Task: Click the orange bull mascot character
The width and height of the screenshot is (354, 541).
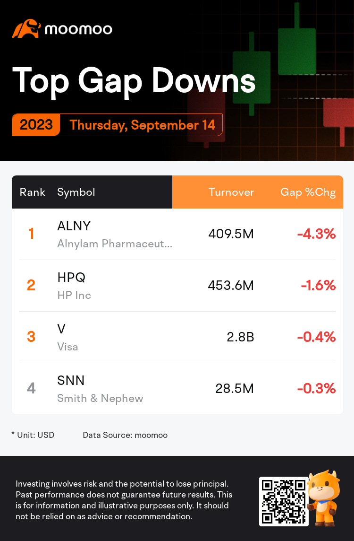Action: tap(323, 498)
